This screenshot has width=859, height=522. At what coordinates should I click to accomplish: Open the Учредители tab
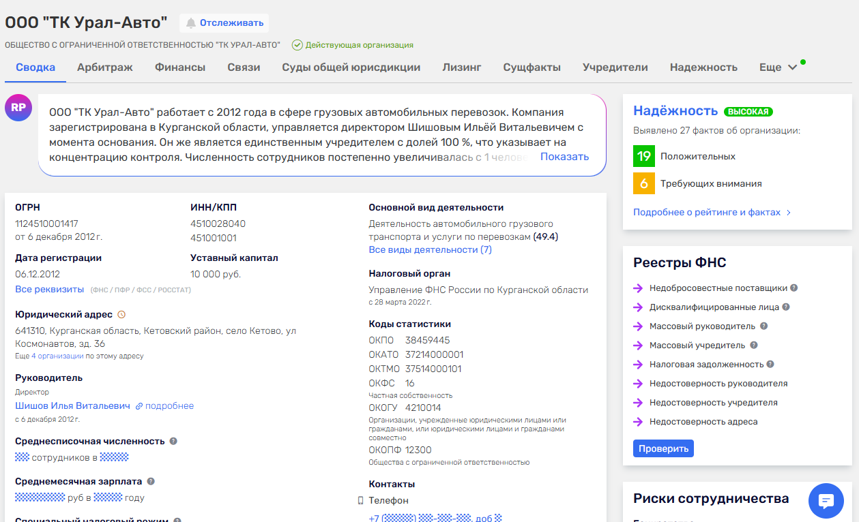pos(615,67)
